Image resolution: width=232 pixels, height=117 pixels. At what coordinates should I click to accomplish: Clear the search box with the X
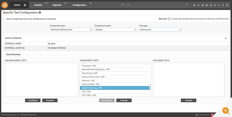(x=187, y=5)
